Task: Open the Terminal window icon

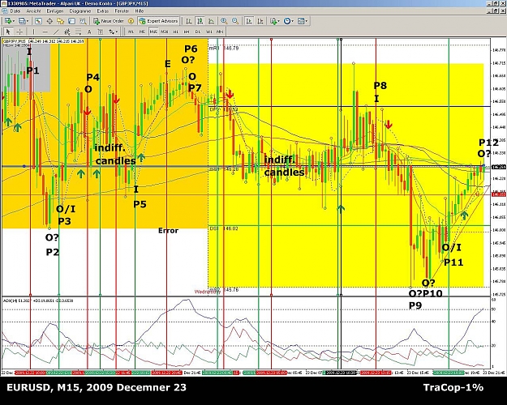Action: click(71, 21)
